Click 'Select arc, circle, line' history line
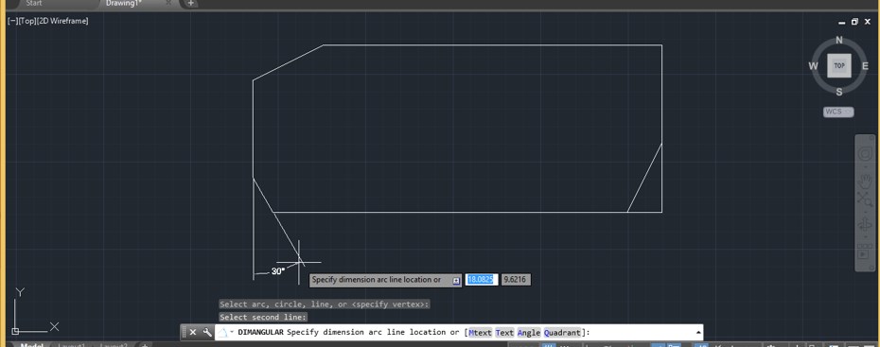This screenshot has width=880, height=347. click(325, 304)
